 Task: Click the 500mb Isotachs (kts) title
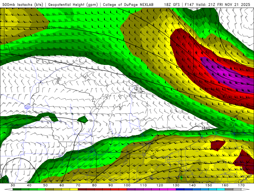coord(22,4)
